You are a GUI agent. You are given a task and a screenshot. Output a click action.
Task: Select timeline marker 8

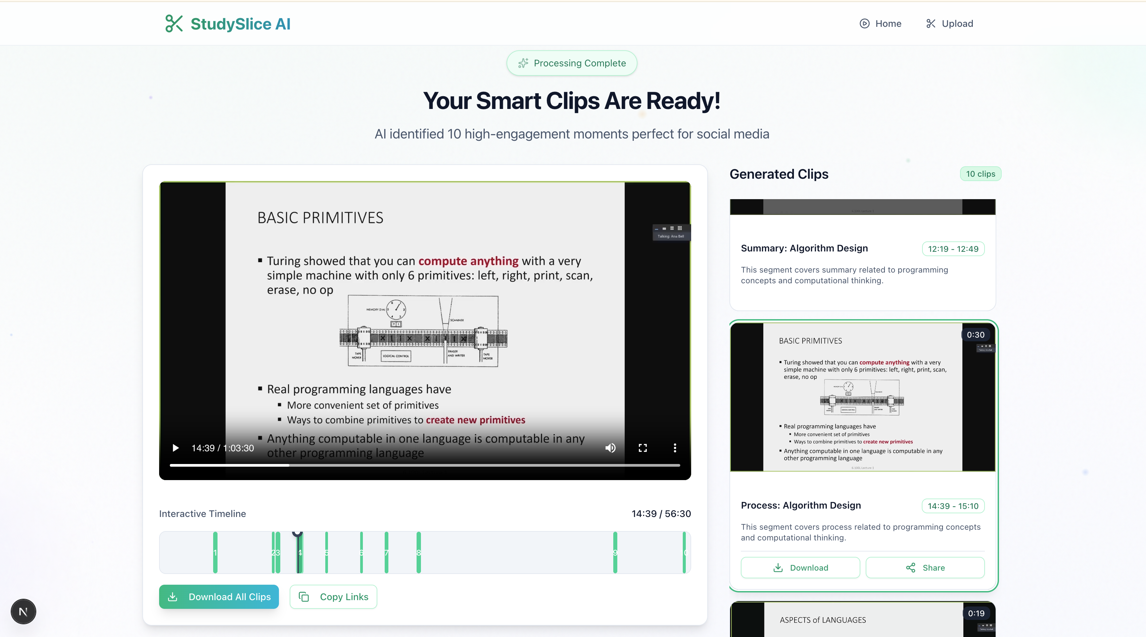coord(418,552)
